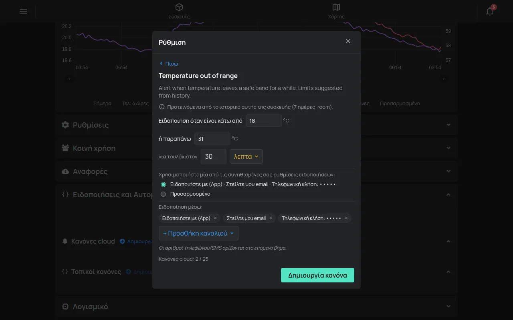Viewport: 513px width, 320px height.
Task: Click the Ρυθμίσεις gear icon
Action: click(x=65, y=125)
